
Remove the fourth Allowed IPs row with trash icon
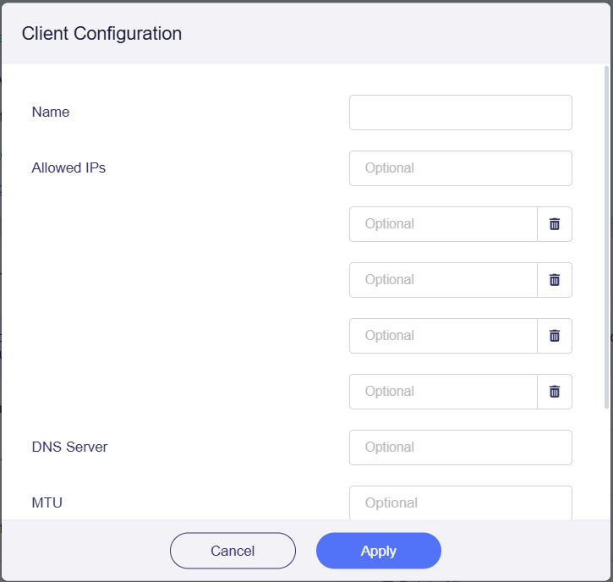[x=555, y=336]
